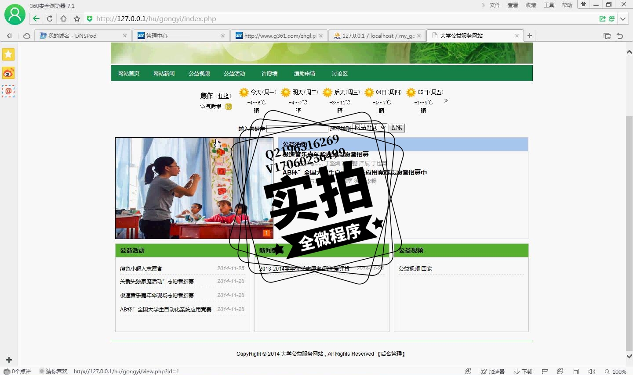
Task: Switch to www.g361.com tab
Action: click(x=279, y=36)
